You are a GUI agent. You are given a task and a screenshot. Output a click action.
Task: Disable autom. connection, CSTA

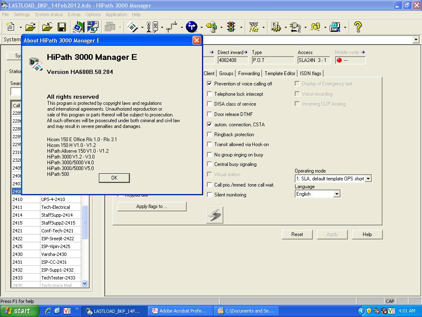pos(210,124)
